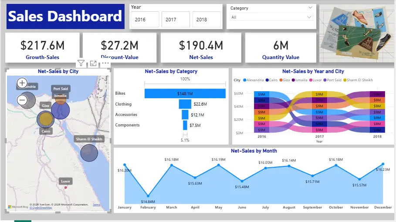Select the Luxor red dot on the map
Screen dimensions: 396x222
click(66, 188)
